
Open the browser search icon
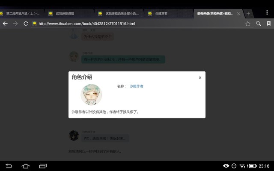point(259,24)
